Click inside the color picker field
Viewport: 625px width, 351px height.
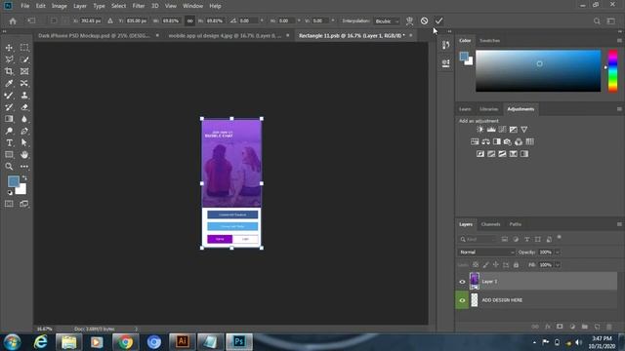[x=538, y=71]
